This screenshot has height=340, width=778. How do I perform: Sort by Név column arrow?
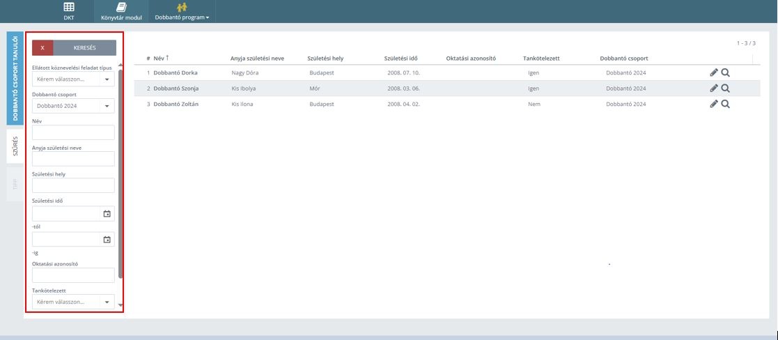[x=168, y=58]
